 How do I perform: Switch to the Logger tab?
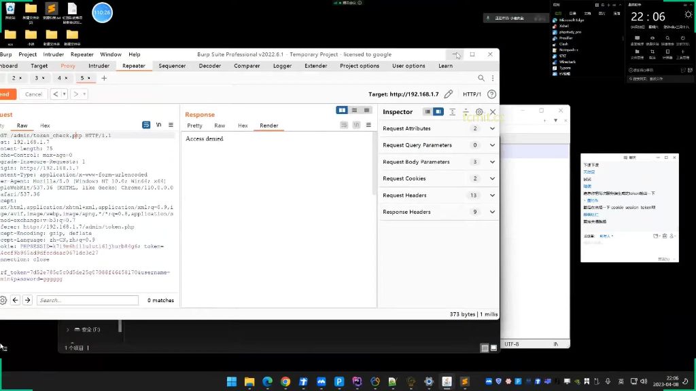(282, 66)
